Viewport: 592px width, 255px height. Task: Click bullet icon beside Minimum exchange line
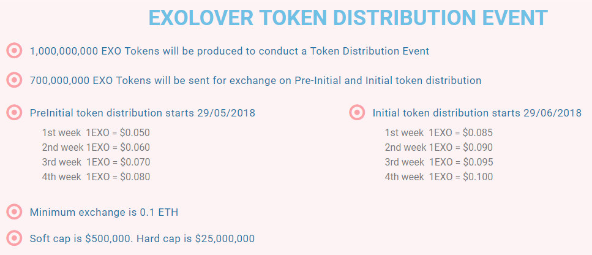(14, 212)
